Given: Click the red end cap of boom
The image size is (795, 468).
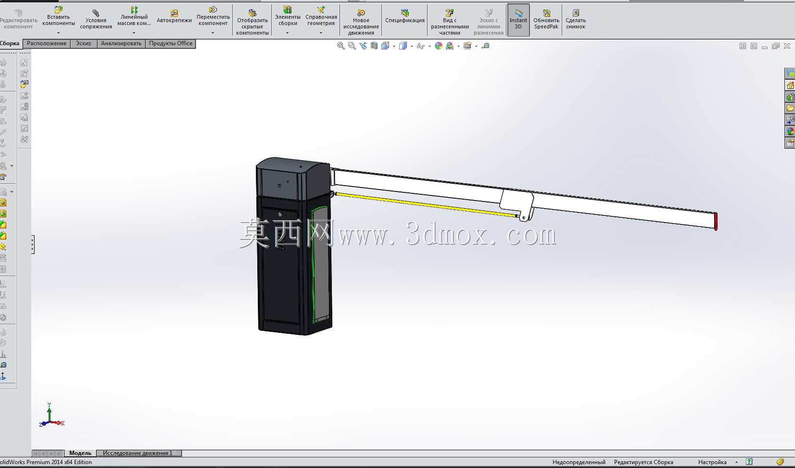Looking at the screenshot, I should (x=716, y=221).
